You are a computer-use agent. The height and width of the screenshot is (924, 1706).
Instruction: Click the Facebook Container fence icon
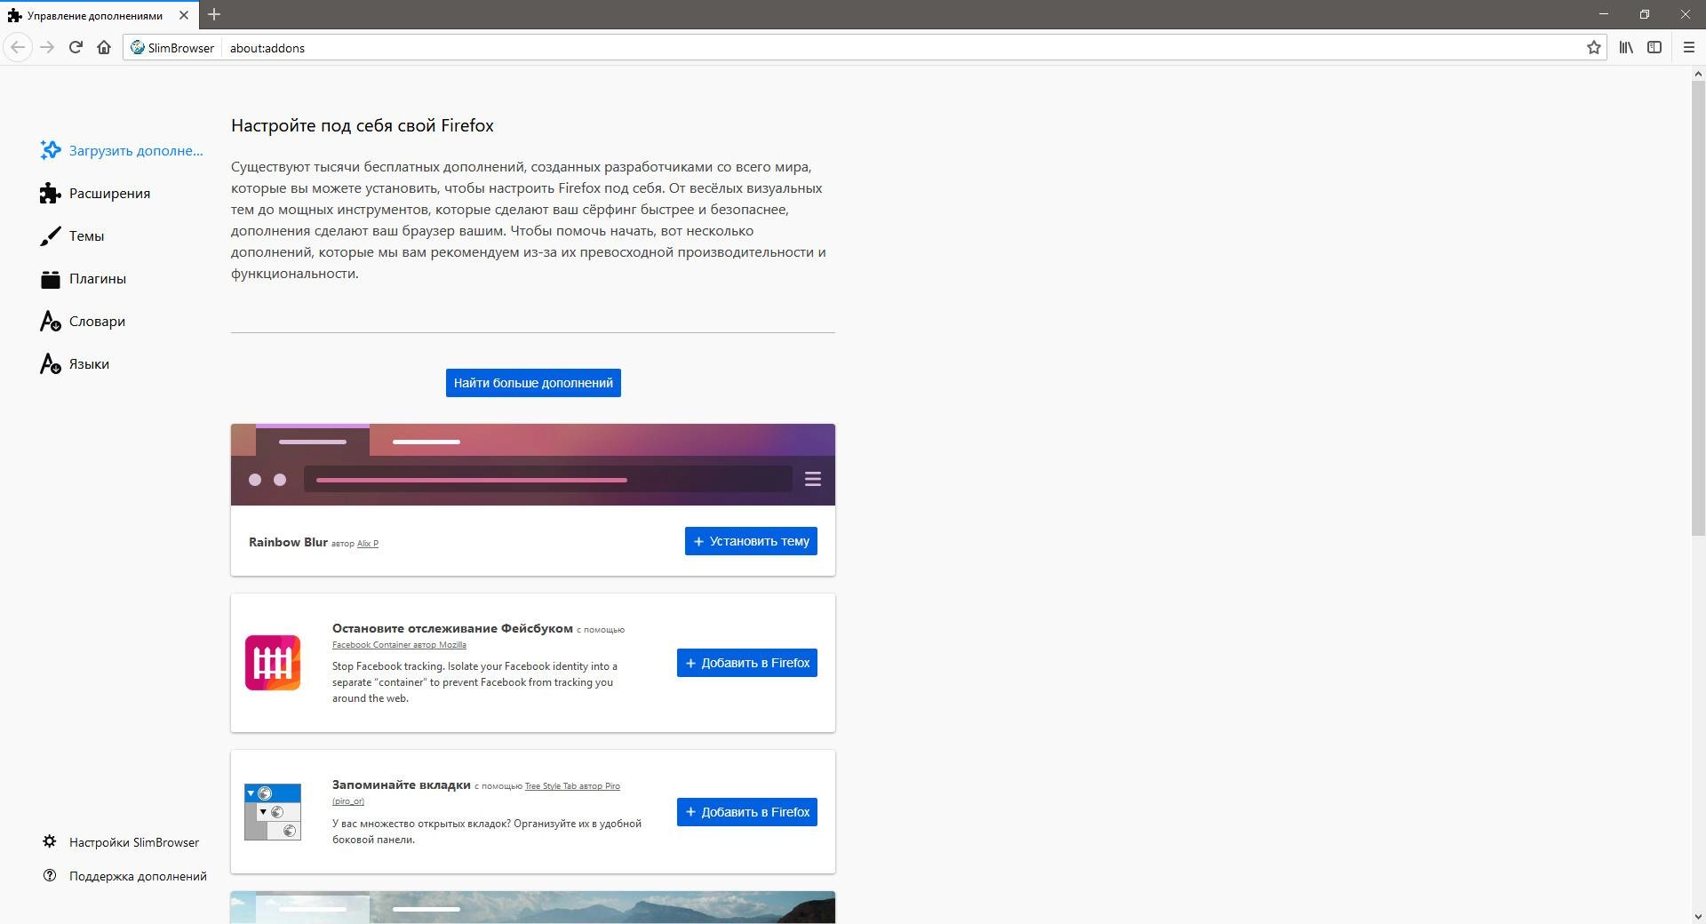tap(273, 663)
